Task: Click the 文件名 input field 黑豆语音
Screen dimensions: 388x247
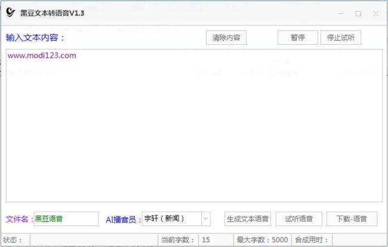Action: coord(66,219)
